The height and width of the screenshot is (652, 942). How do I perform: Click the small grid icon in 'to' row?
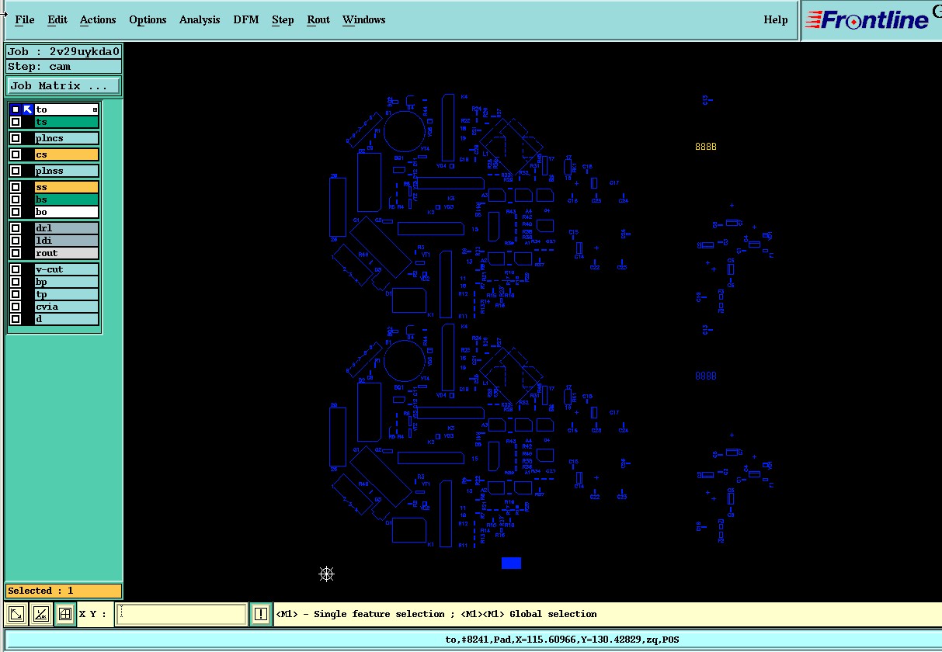pos(96,109)
